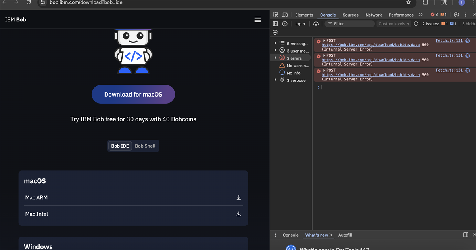Click the Mac ARM row label

[36, 197]
